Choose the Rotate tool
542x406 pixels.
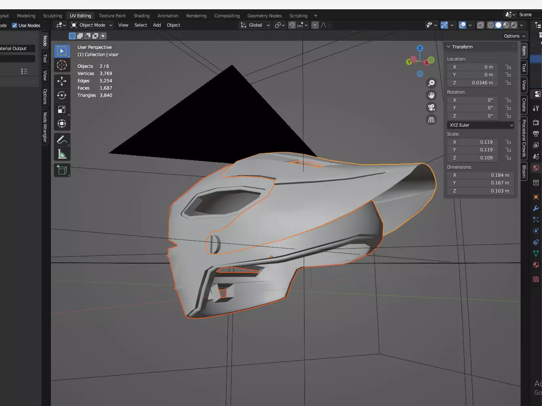click(62, 95)
